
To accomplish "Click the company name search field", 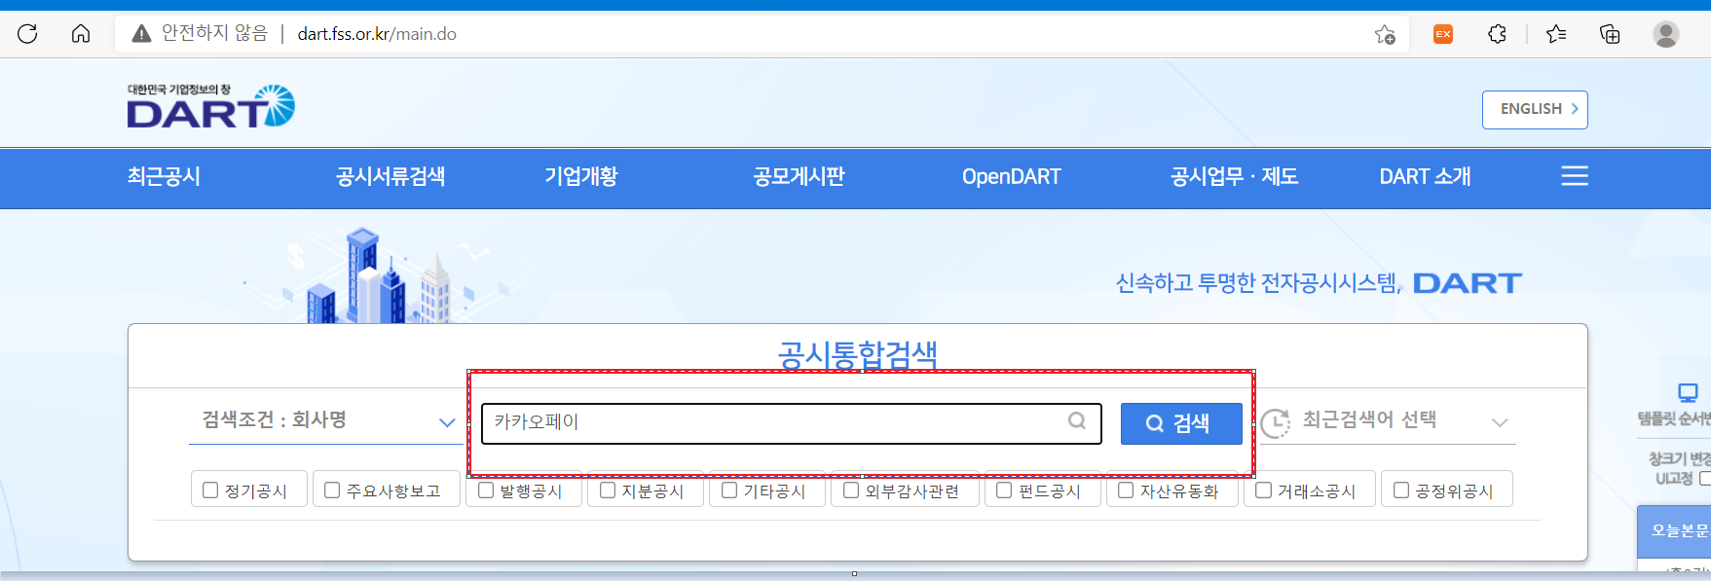I will (x=792, y=423).
